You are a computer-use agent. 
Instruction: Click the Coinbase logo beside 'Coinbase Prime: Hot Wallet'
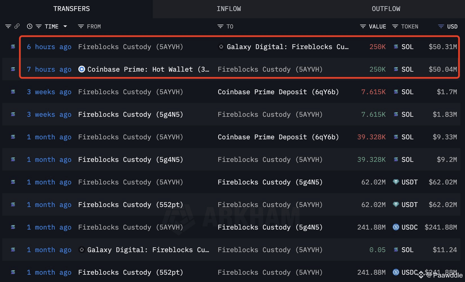point(82,69)
